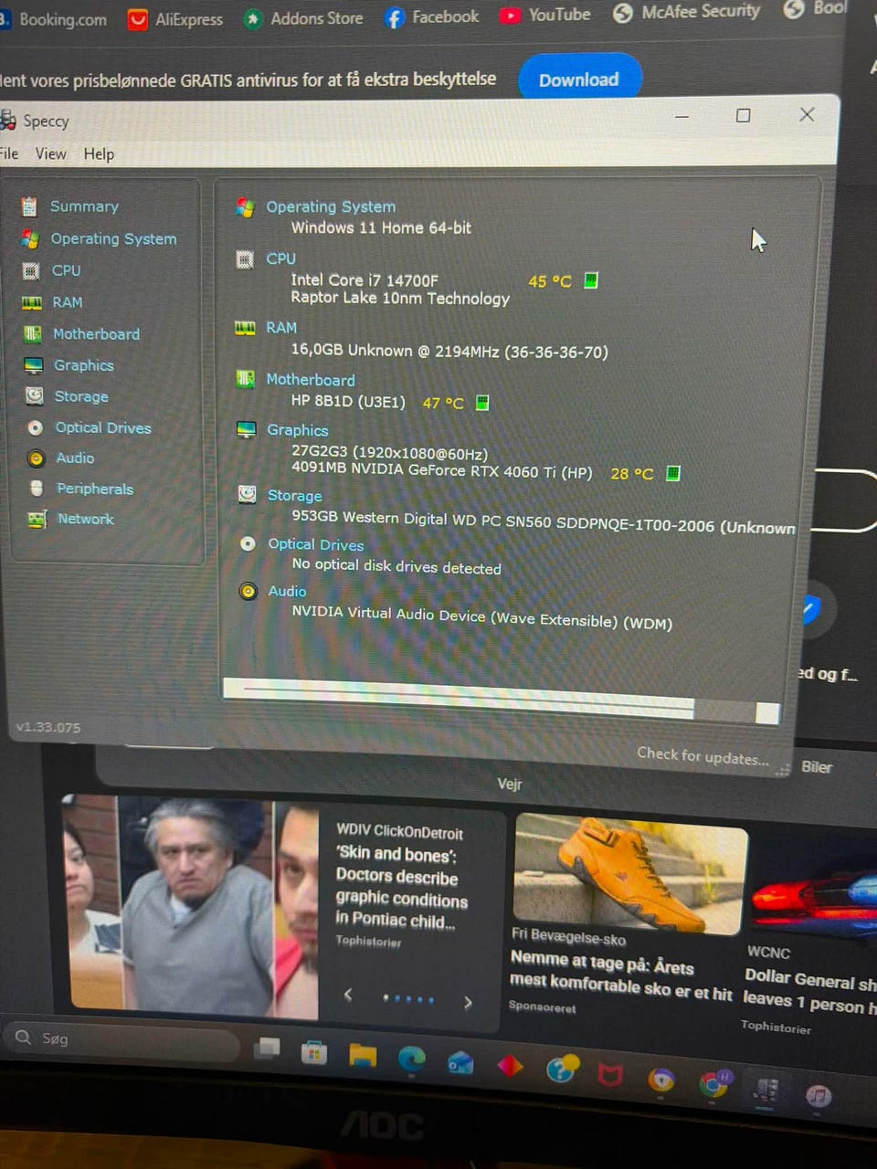The height and width of the screenshot is (1169, 877).
Task: Open the View menu in Speccy
Action: [51, 153]
